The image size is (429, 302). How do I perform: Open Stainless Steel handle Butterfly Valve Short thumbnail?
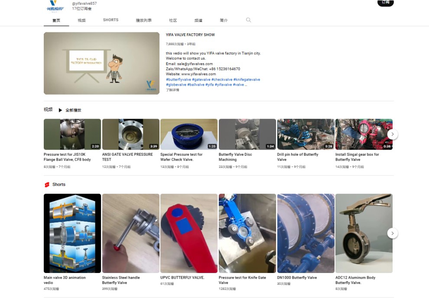131,233
